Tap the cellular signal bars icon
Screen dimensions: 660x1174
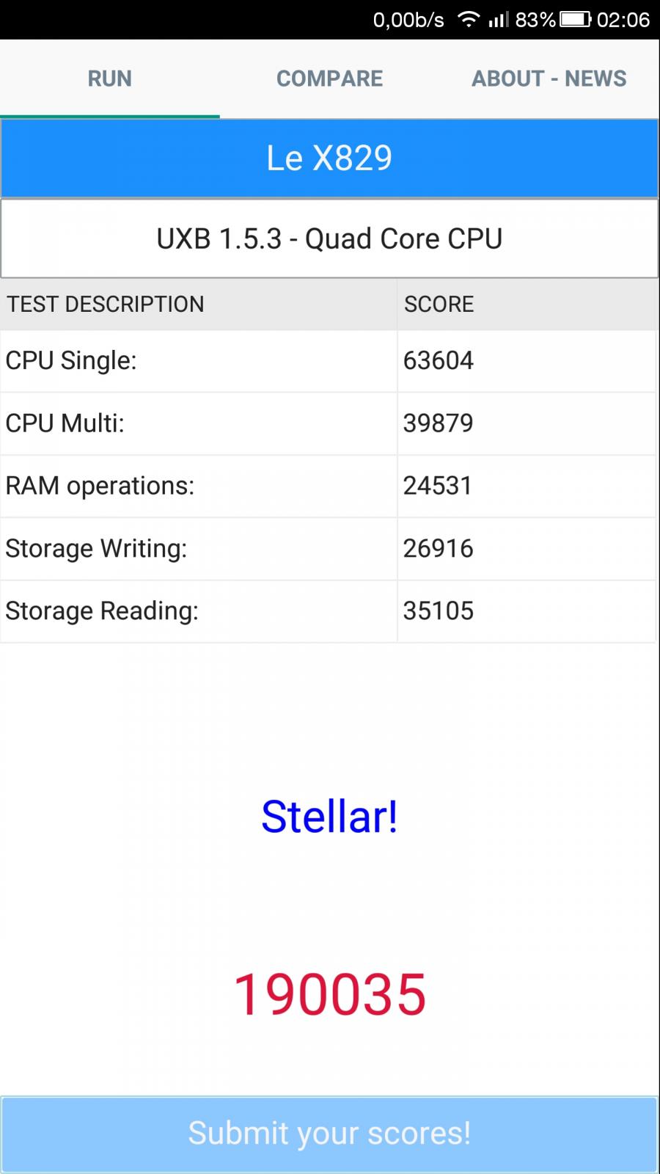coord(499,20)
